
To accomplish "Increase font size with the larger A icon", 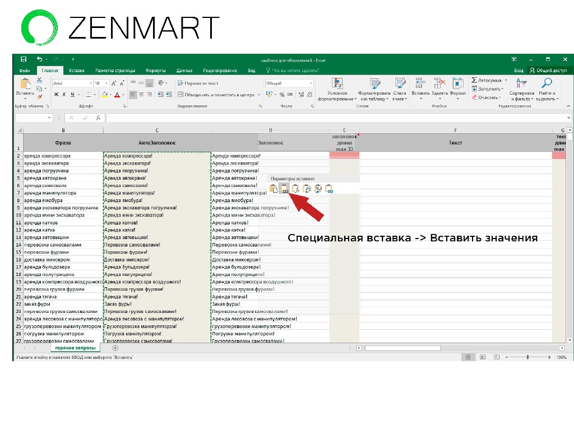I will pos(114,83).
